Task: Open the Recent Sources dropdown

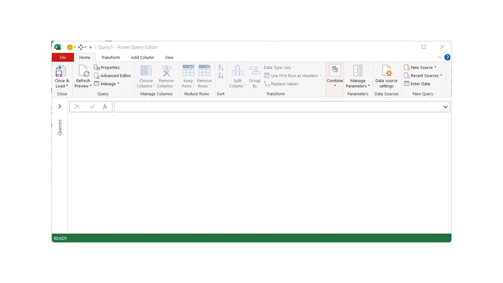Action: pyautogui.click(x=423, y=75)
